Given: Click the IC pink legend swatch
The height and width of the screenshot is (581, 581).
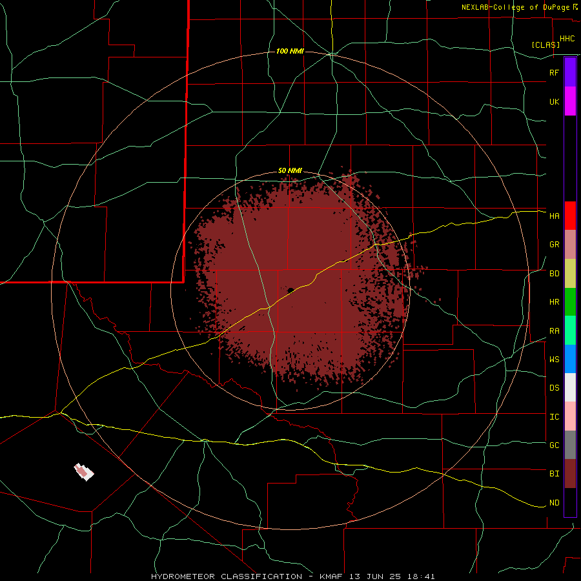Looking at the screenshot, I should [570, 416].
